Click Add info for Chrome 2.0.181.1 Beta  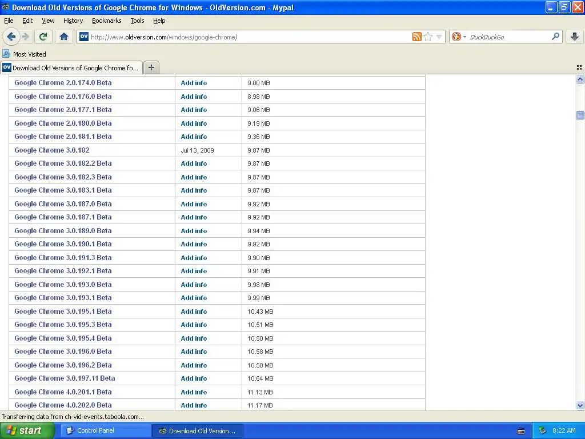[194, 137]
